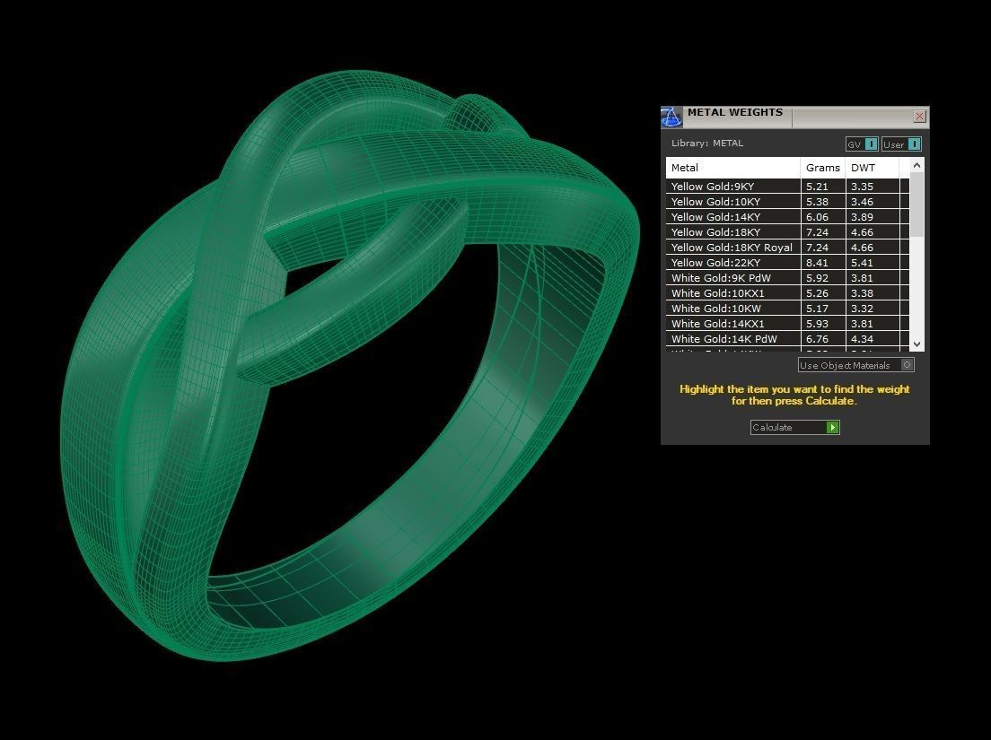Image resolution: width=991 pixels, height=740 pixels.
Task: Click the 4.34 DWT value
Action: pos(862,339)
